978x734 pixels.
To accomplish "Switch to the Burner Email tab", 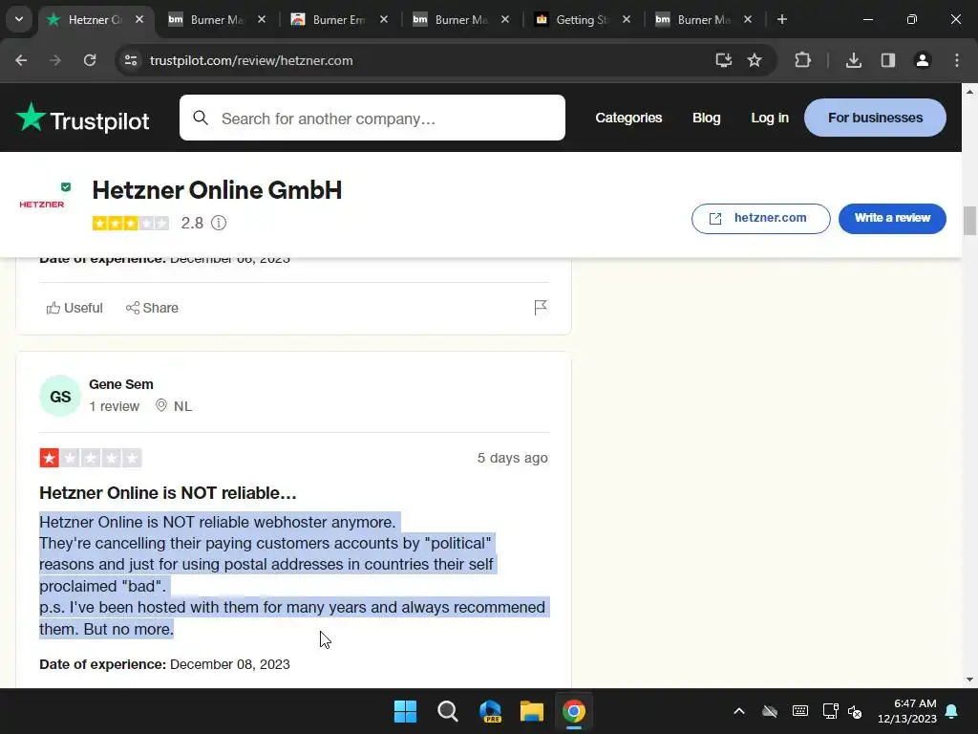I will (339, 19).
